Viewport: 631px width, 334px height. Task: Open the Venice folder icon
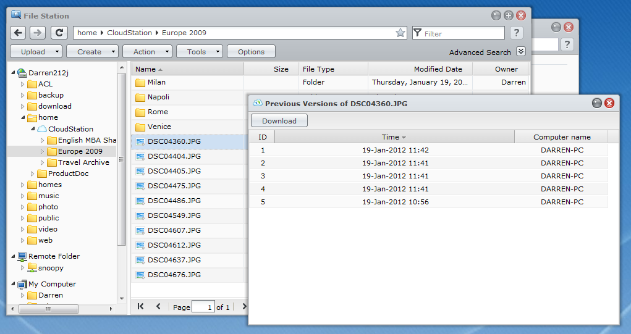click(x=140, y=127)
